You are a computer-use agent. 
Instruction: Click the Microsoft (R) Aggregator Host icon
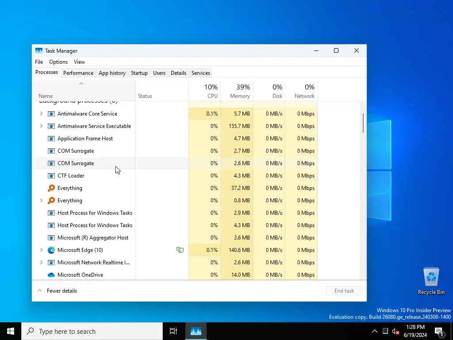51,238
